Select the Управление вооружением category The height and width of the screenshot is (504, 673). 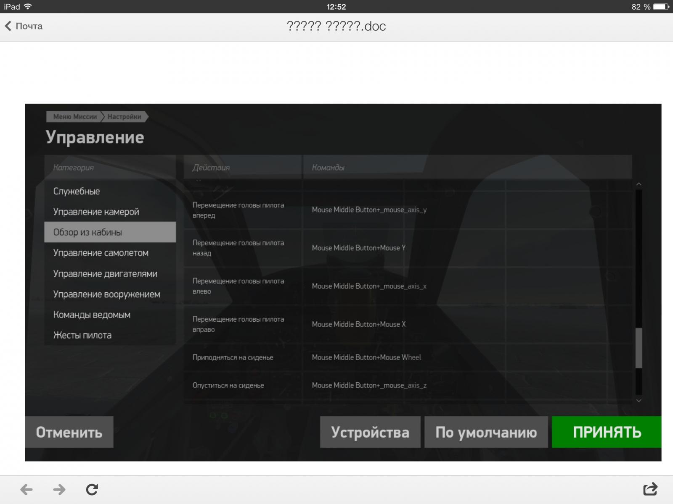pyautogui.click(x=110, y=294)
